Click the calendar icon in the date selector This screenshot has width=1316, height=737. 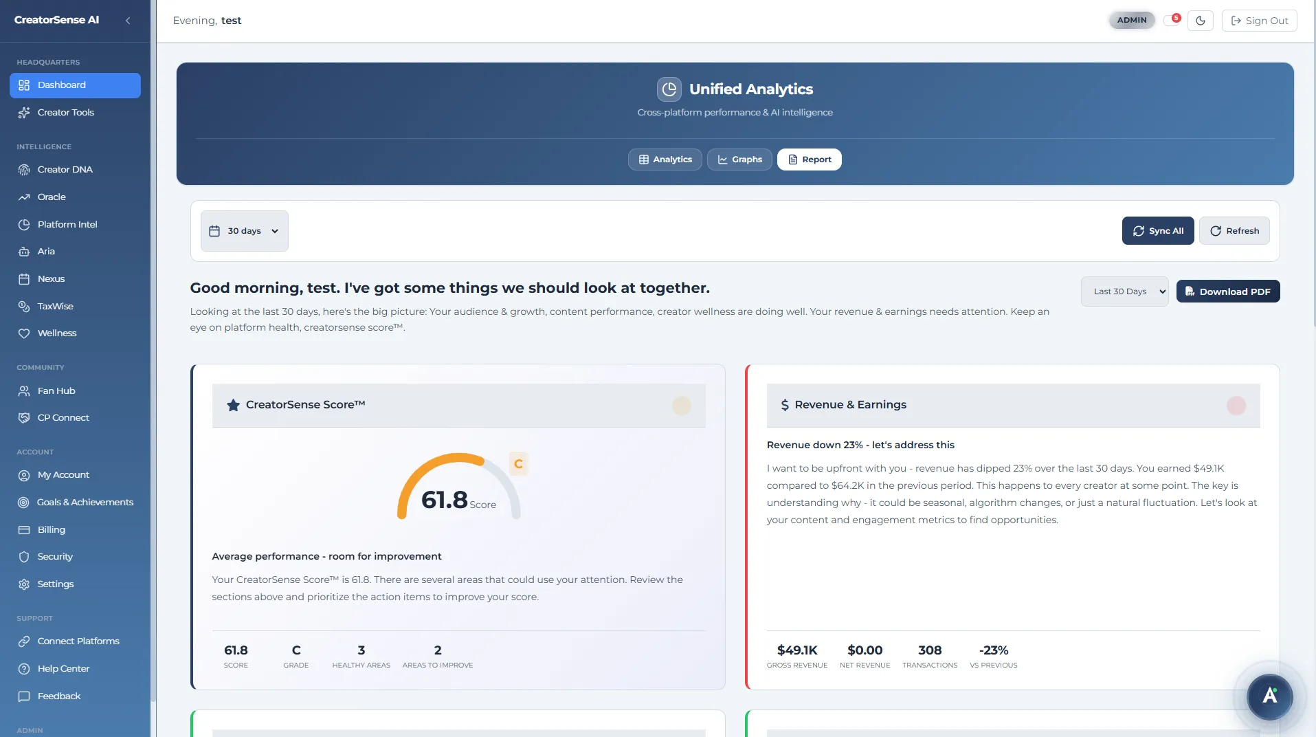coord(214,230)
